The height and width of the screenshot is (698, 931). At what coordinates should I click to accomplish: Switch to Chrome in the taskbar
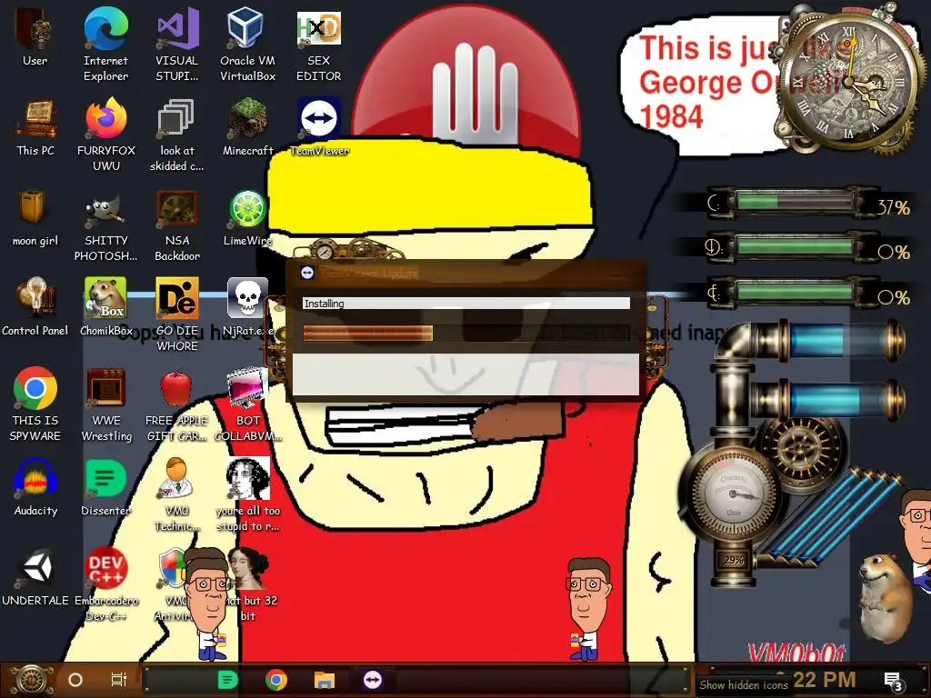276,680
